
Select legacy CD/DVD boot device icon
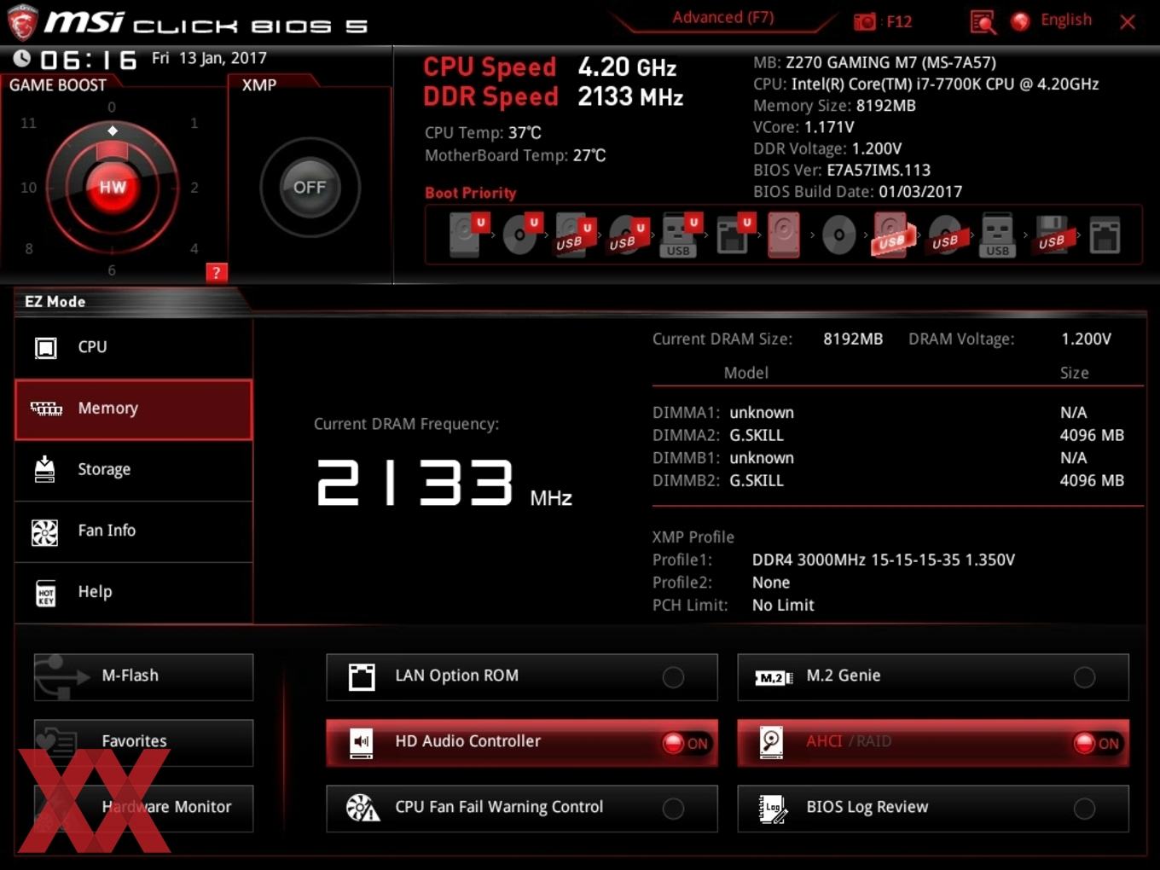(838, 235)
